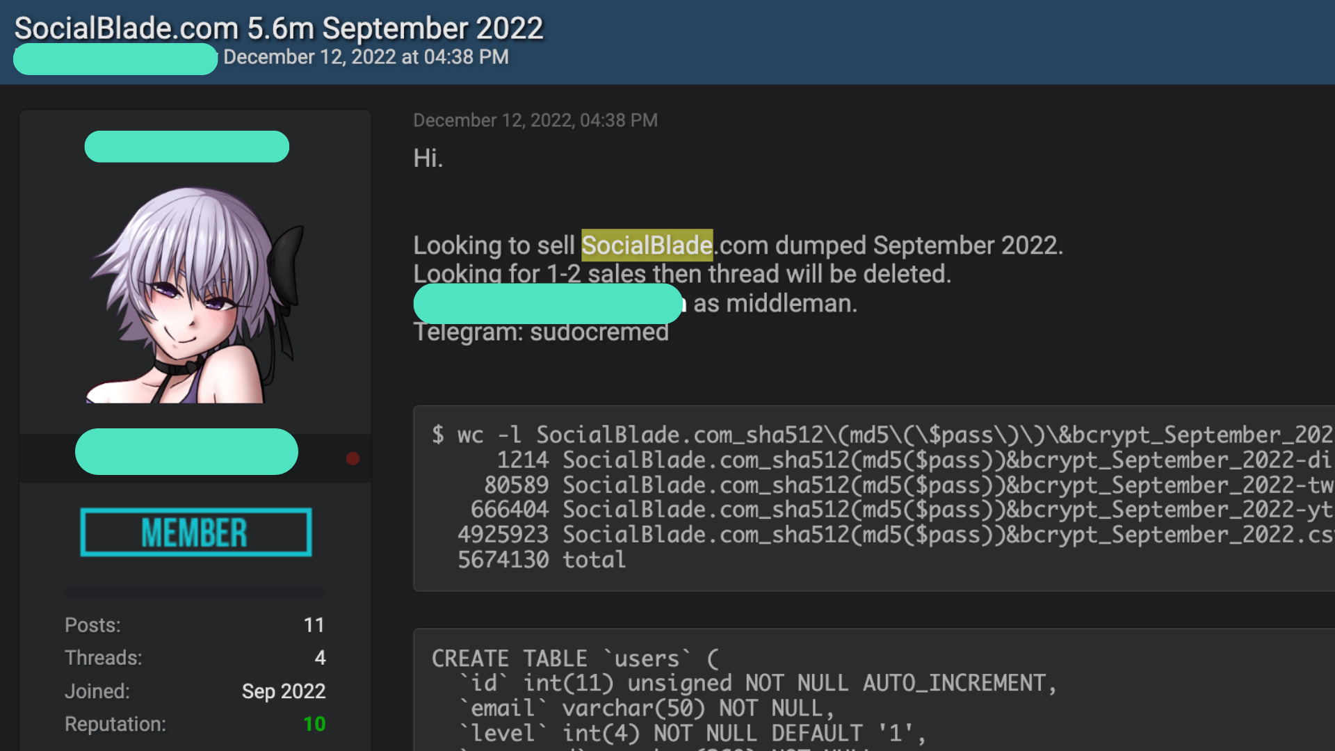Click the empty progress bar above Posts
The width and height of the screenshot is (1335, 751).
[195, 593]
